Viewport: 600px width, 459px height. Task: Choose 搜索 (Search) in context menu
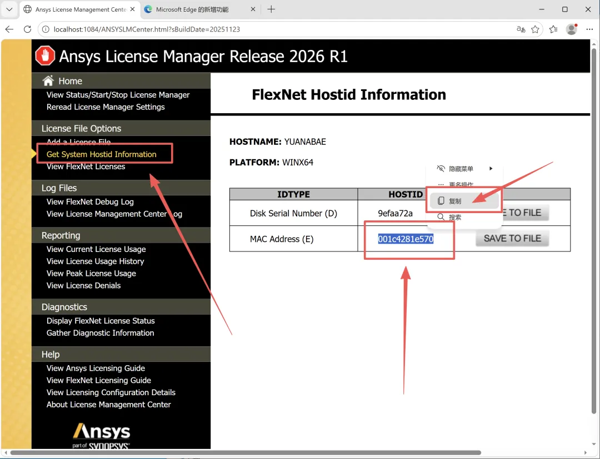coord(464,217)
